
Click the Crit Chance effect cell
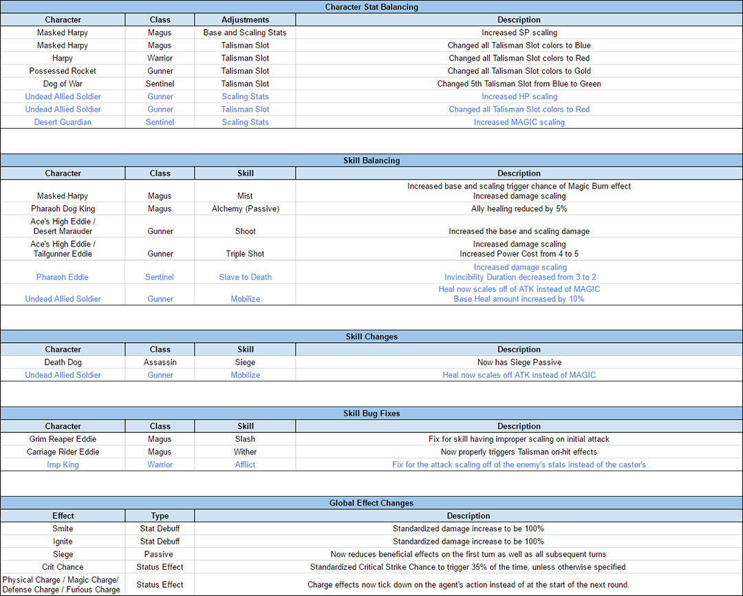click(x=63, y=567)
